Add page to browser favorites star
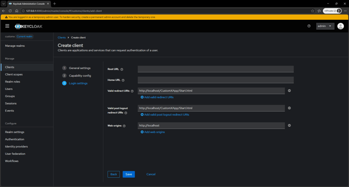This screenshot has height=187, width=349. (313, 11)
